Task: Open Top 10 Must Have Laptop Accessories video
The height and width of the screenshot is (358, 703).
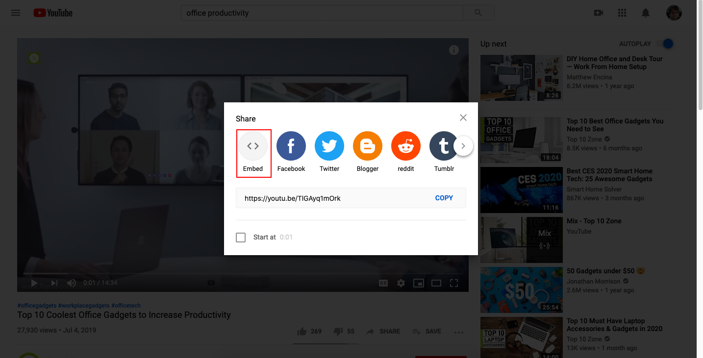Action: [x=614, y=325]
